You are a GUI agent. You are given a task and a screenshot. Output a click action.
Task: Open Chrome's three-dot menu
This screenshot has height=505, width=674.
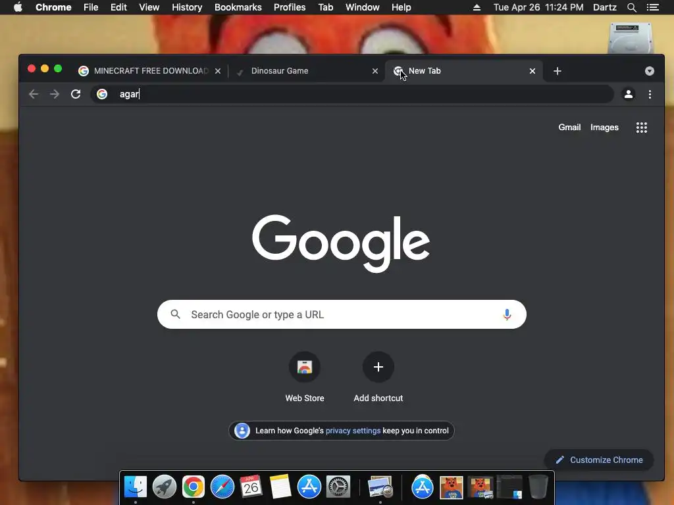coord(650,94)
